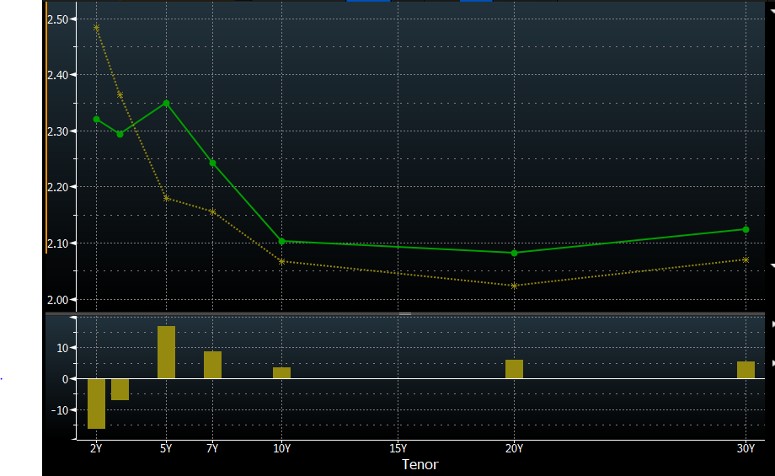Click the Tenor axis title
The width and height of the screenshot is (775, 476).
(x=420, y=464)
